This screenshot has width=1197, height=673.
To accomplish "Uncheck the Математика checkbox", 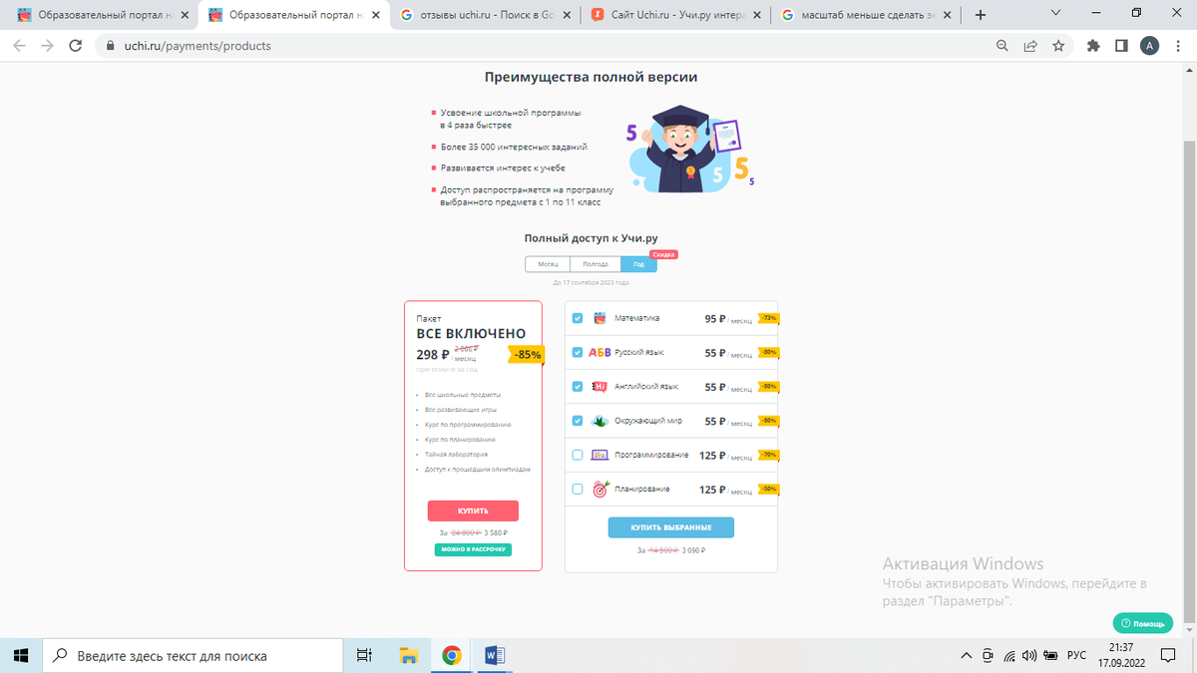I will pyautogui.click(x=578, y=319).
